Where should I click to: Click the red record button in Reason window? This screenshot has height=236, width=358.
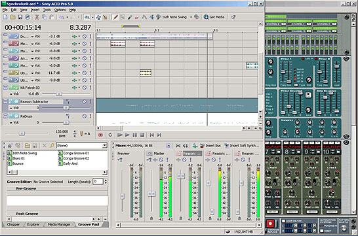pos(270,224)
